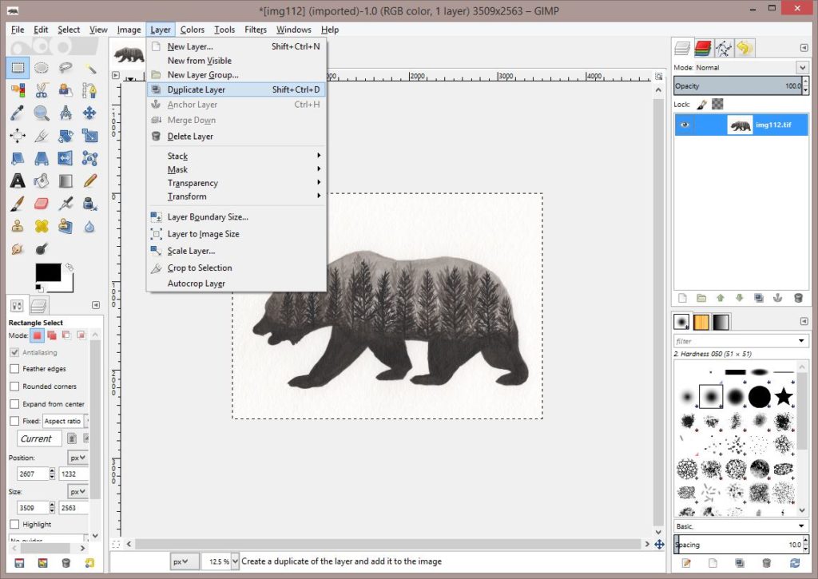The image size is (818, 579).
Task: Select the Move tool
Action: point(89,113)
